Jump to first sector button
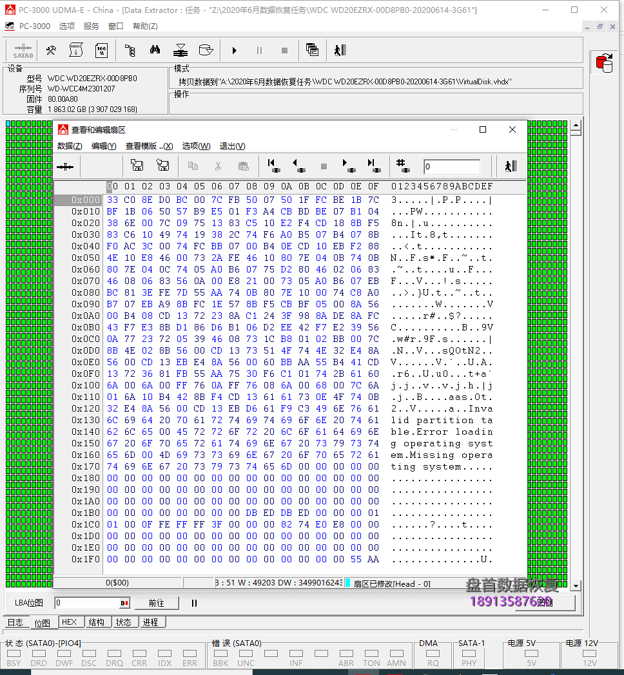Viewport: 624px width, 675px height. 273,166
